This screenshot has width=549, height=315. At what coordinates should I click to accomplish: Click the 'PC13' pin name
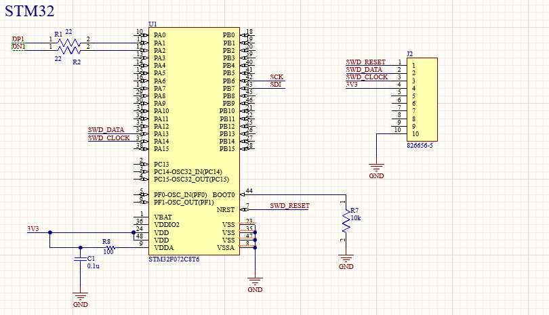pyautogui.click(x=161, y=164)
